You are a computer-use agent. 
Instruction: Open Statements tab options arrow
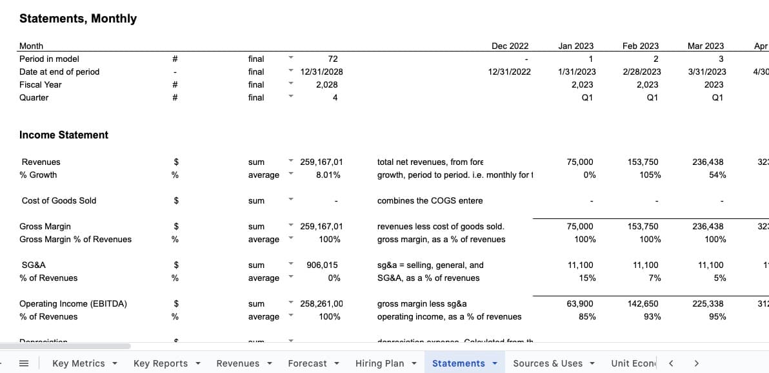495,363
